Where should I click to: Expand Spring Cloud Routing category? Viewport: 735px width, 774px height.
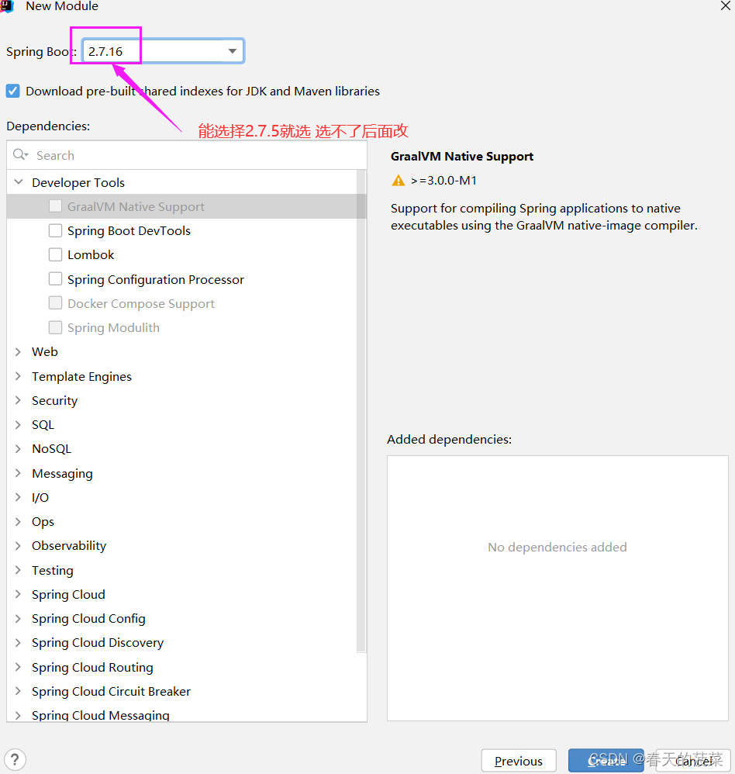coord(19,667)
